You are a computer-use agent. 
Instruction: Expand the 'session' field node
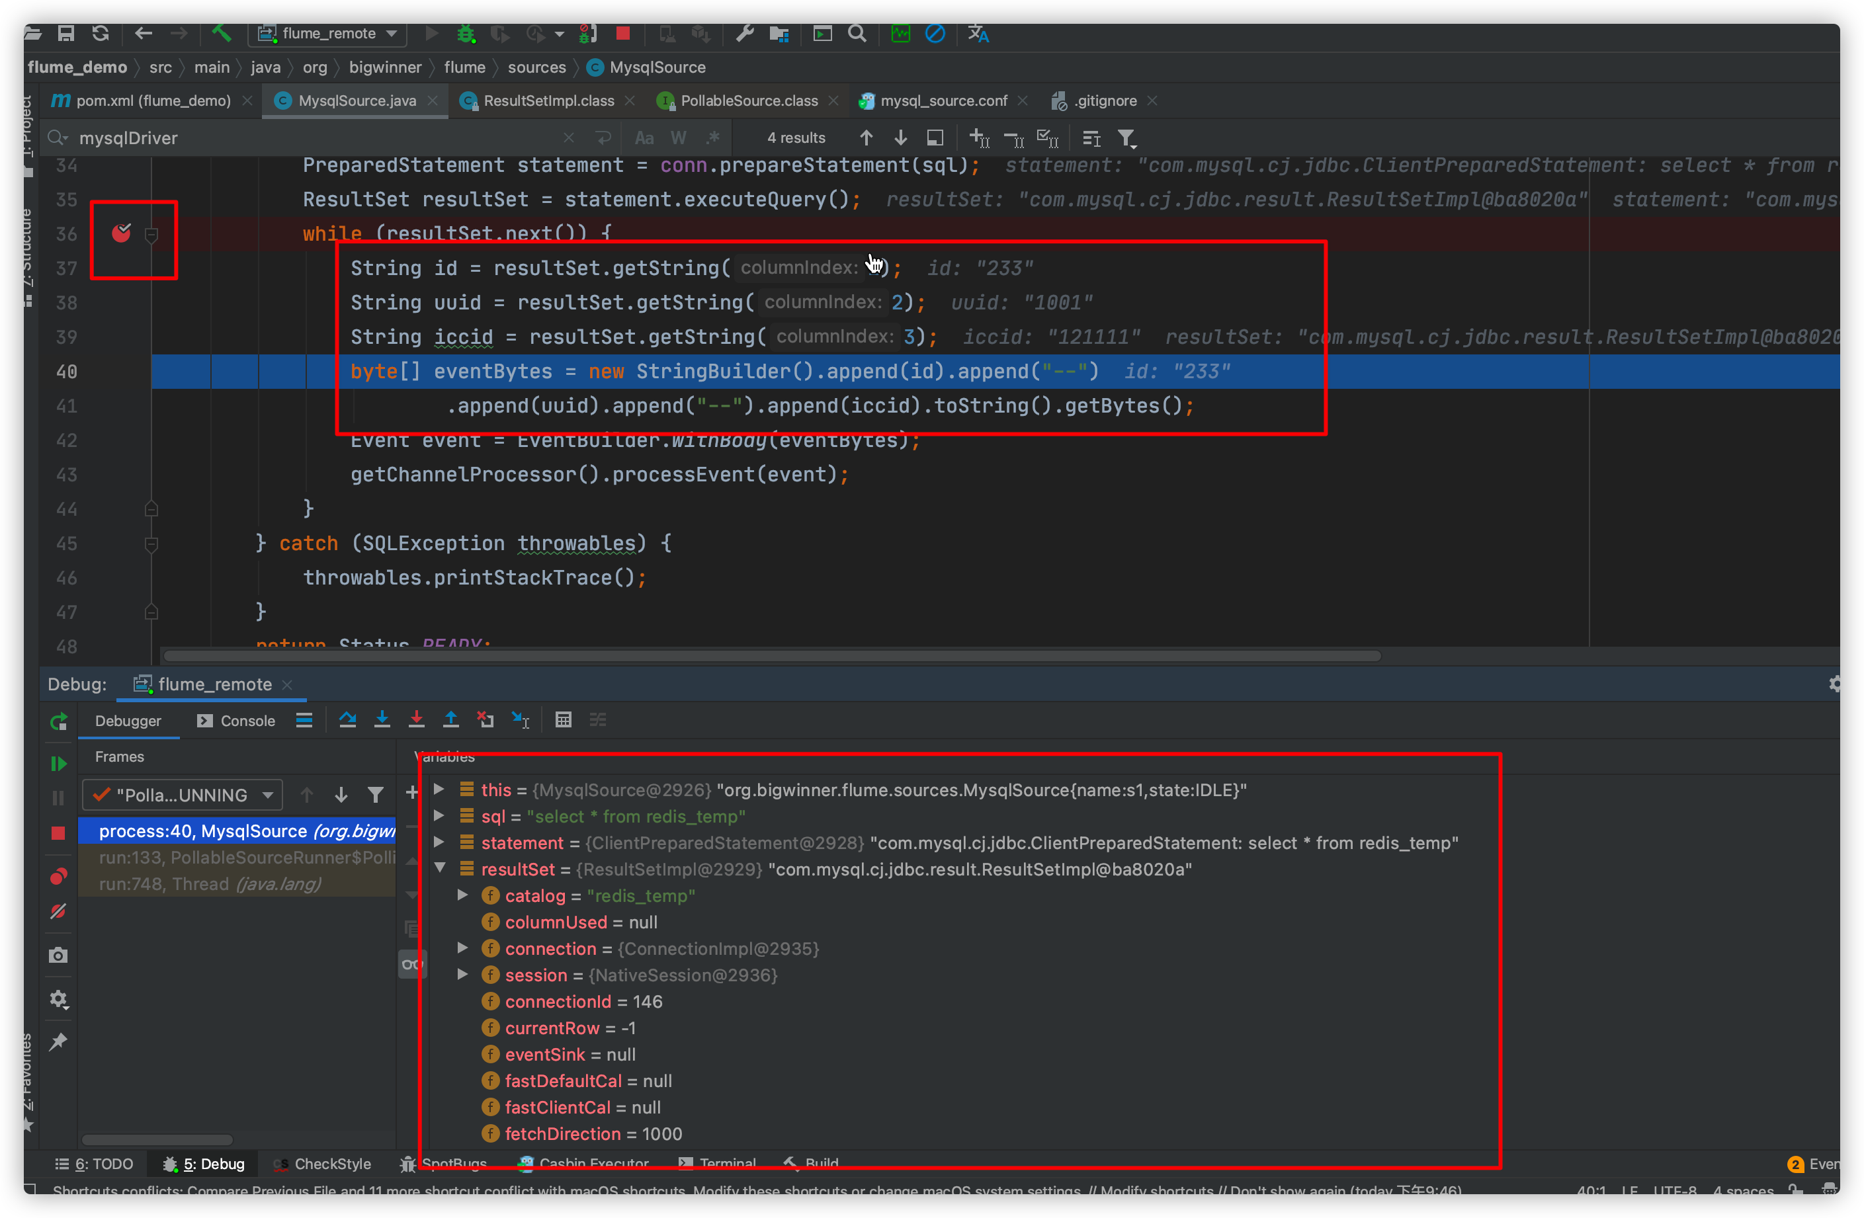pyautogui.click(x=463, y=975)
